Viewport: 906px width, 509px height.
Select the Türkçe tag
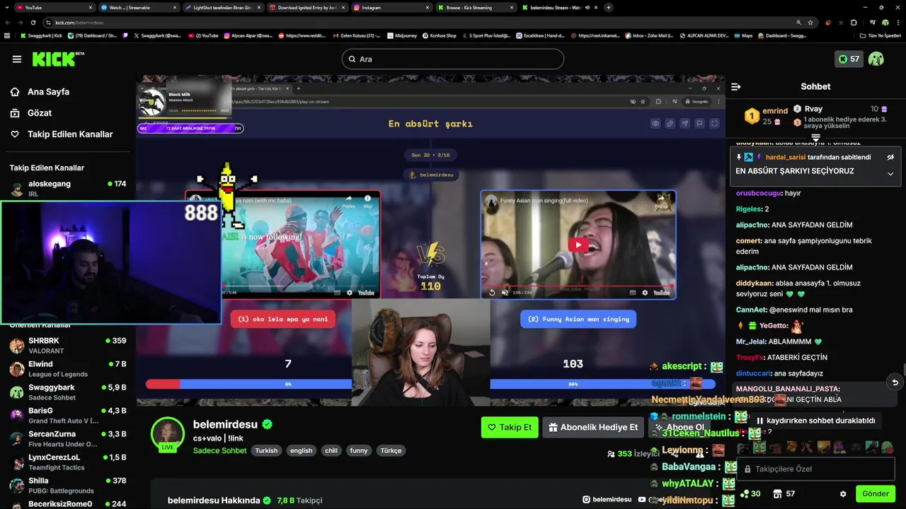click(x=391, y=450)
